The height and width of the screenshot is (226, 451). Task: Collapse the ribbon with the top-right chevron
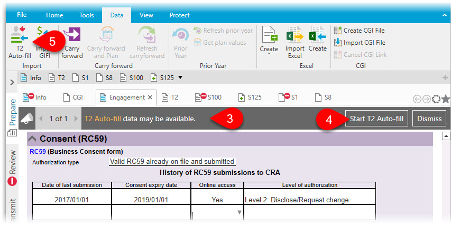[444, 15]
